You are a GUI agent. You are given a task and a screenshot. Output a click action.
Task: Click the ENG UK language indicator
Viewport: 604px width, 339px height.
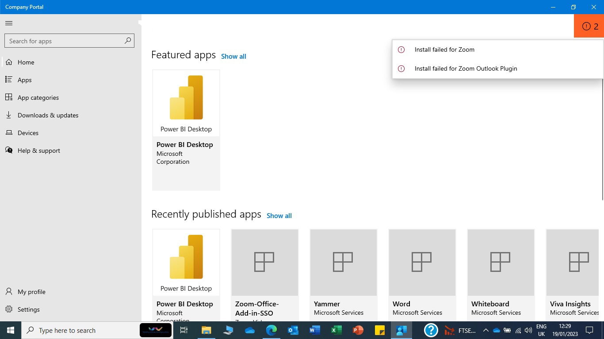click(541, 330)
